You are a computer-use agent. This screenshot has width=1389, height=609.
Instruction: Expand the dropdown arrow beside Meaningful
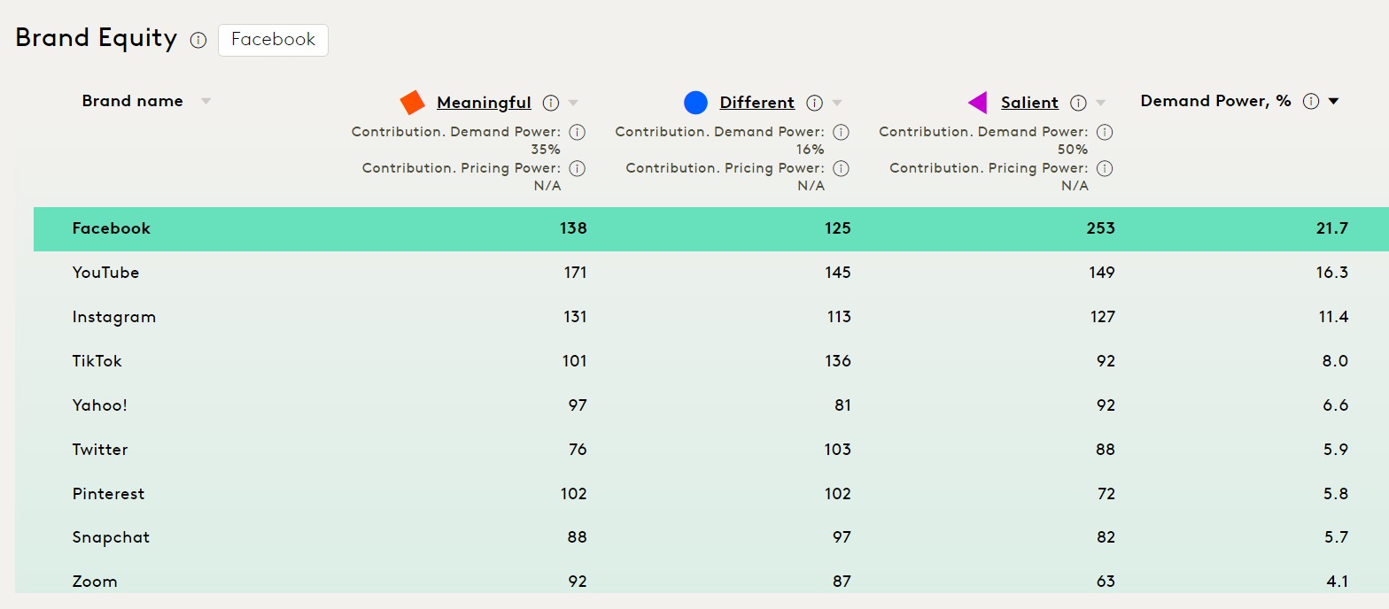[x=574, y=103]
